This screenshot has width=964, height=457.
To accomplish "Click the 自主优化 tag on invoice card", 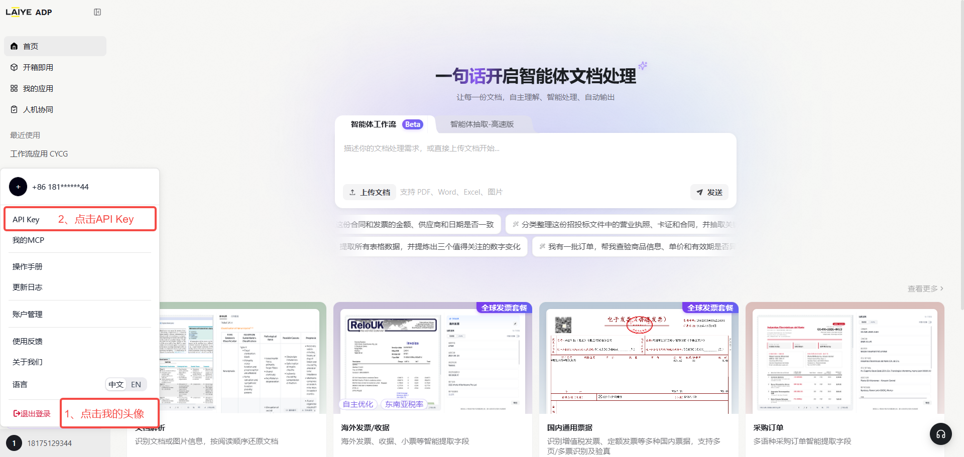I will click(358, 404).
